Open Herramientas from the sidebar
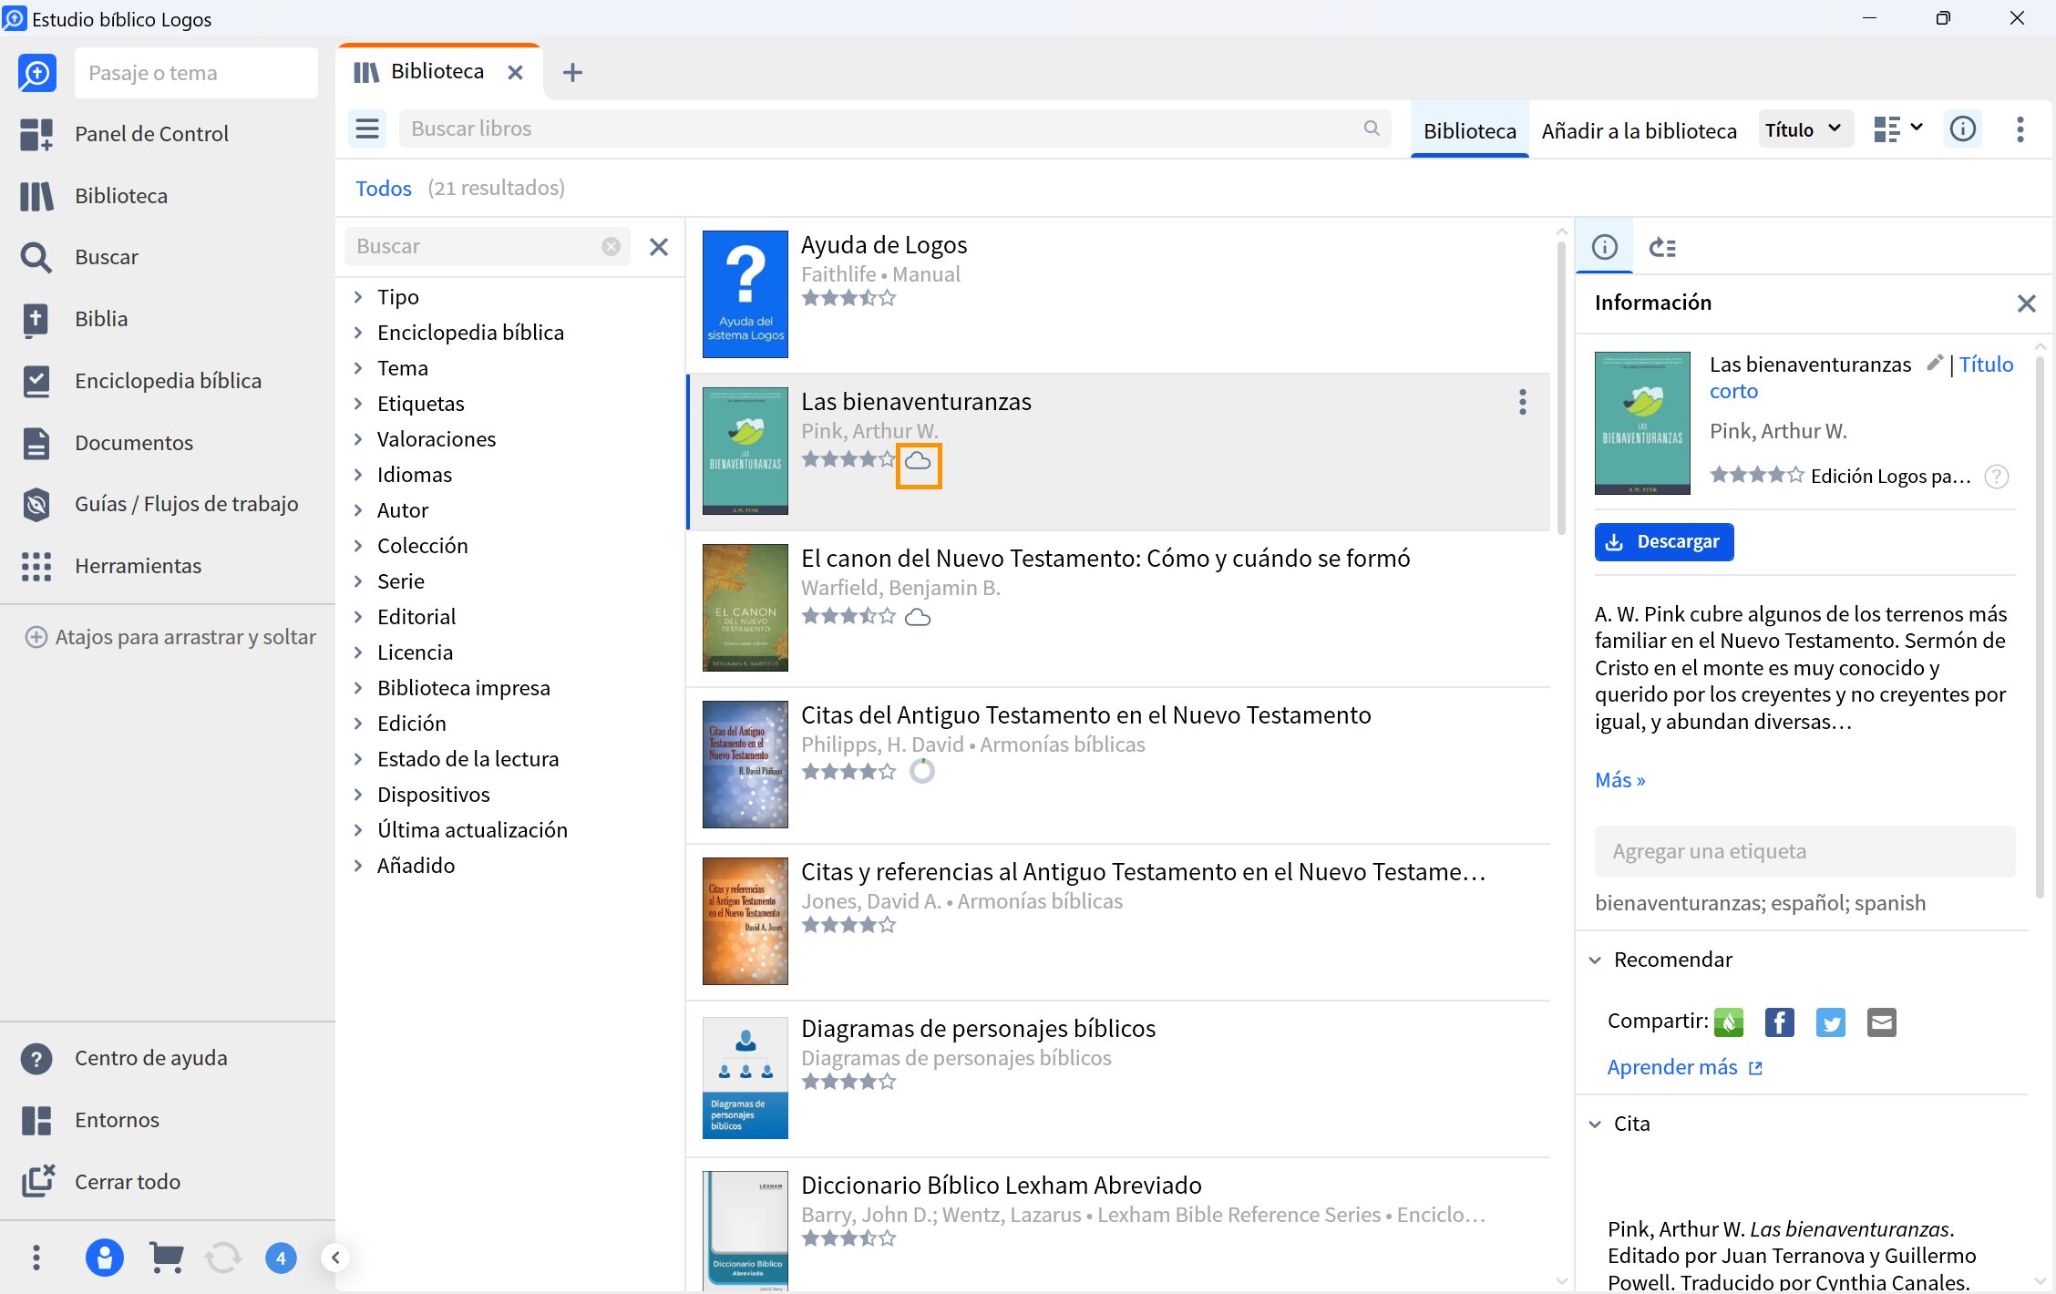Image resolution: width=2056 pixels, height=1294 pixels. click(111, 566)
